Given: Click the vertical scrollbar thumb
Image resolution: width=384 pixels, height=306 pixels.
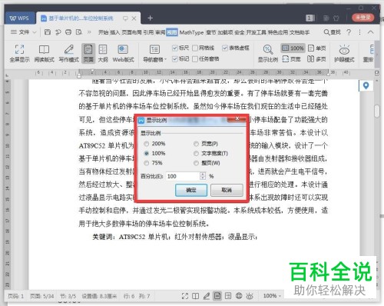Looking at the screenshot, I should (x=377, y=111).
